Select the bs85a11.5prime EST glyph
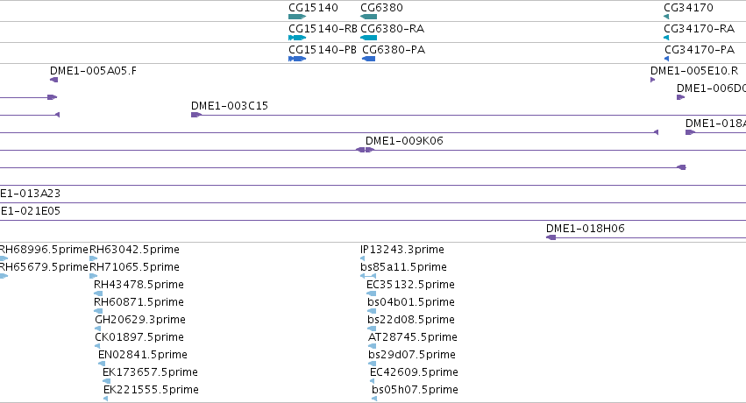Viewport: 746px width, 403px height. click(x=368, y=276)
